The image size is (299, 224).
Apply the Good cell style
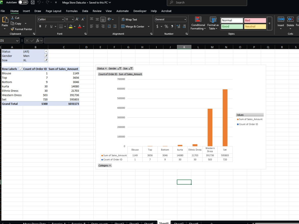pos(232,27)
